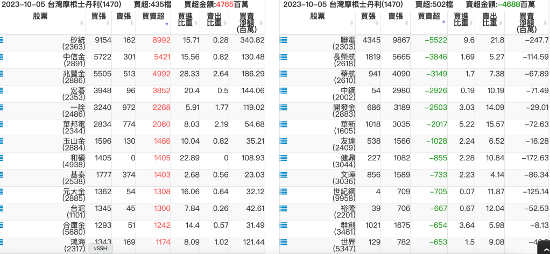Click the 股票 header in sell table

tap(318, 17)
